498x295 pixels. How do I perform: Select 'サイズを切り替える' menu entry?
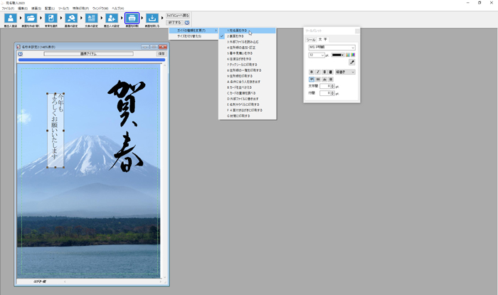pos(189,36)
